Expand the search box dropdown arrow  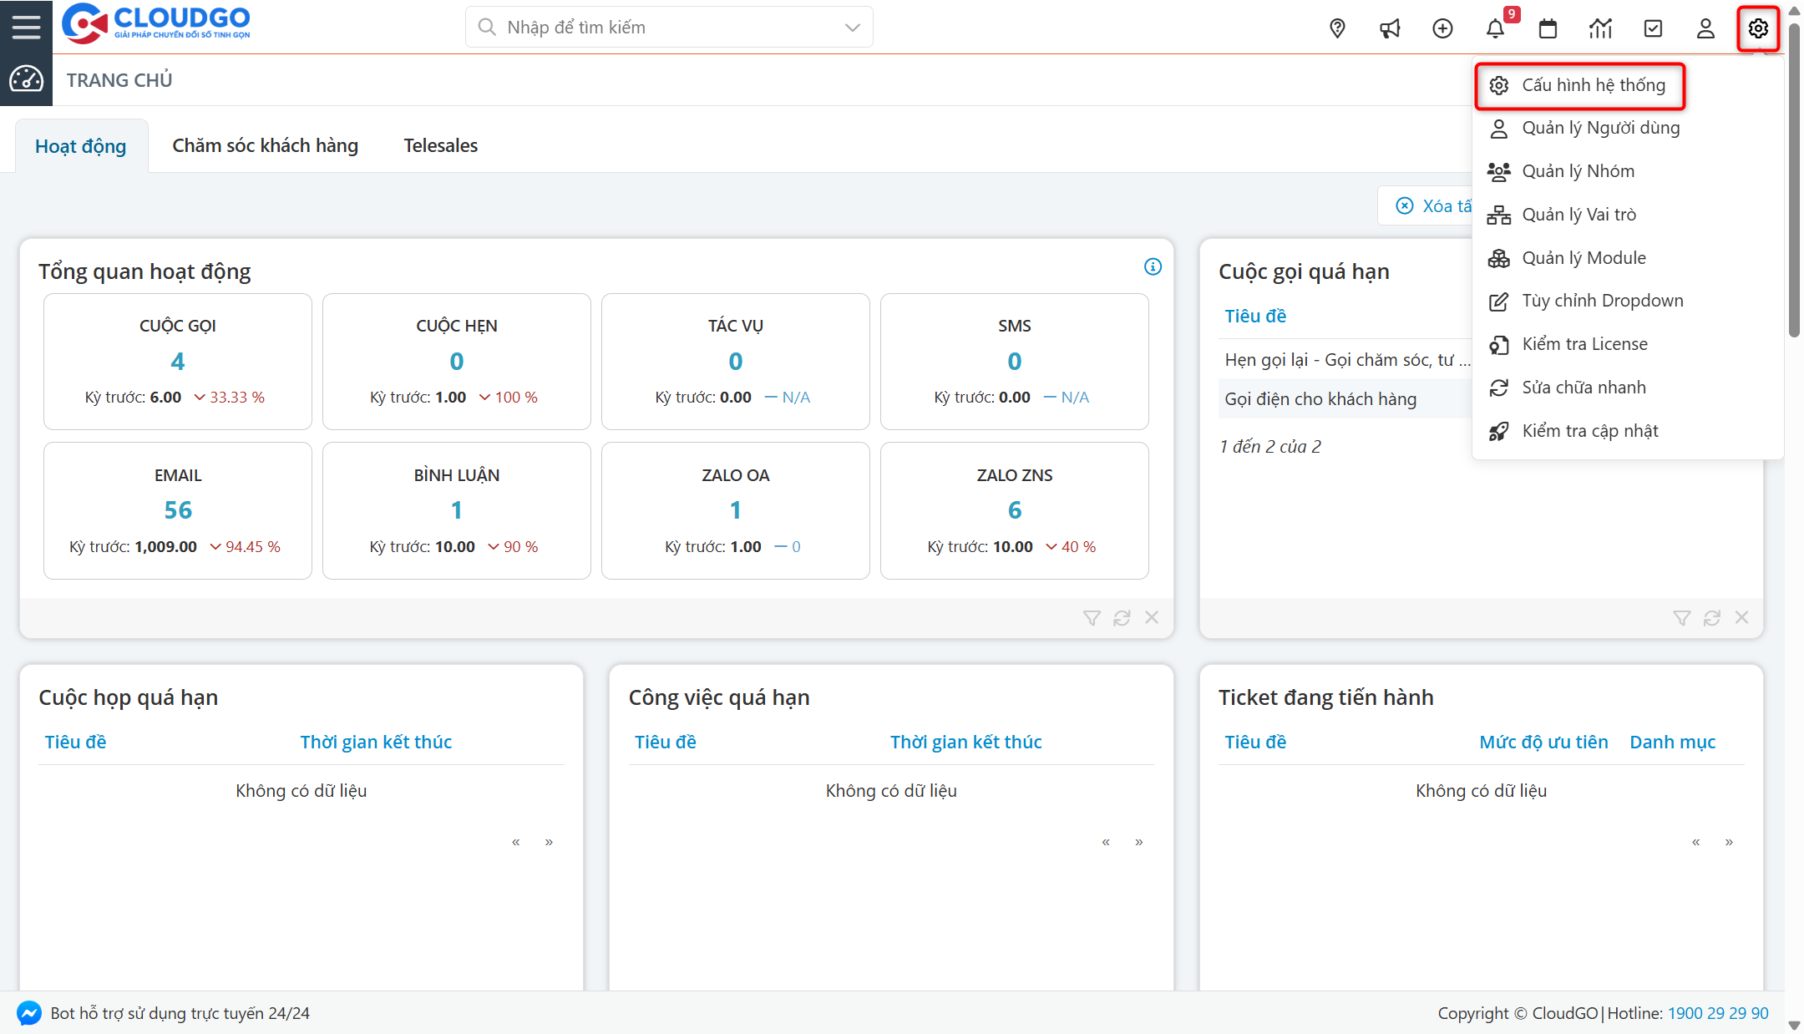[852, 28]
